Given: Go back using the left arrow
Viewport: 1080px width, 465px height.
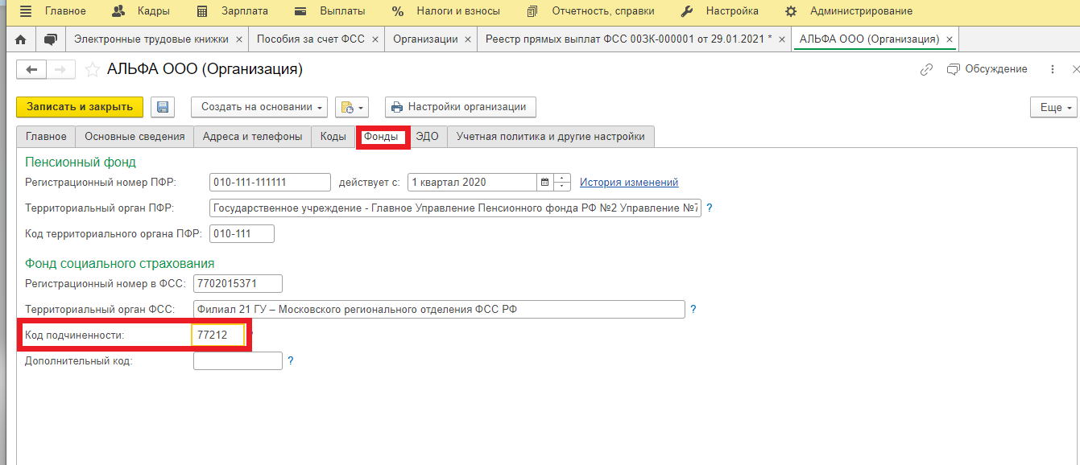Looking at the screenshot, I should (x=32, y=70).
